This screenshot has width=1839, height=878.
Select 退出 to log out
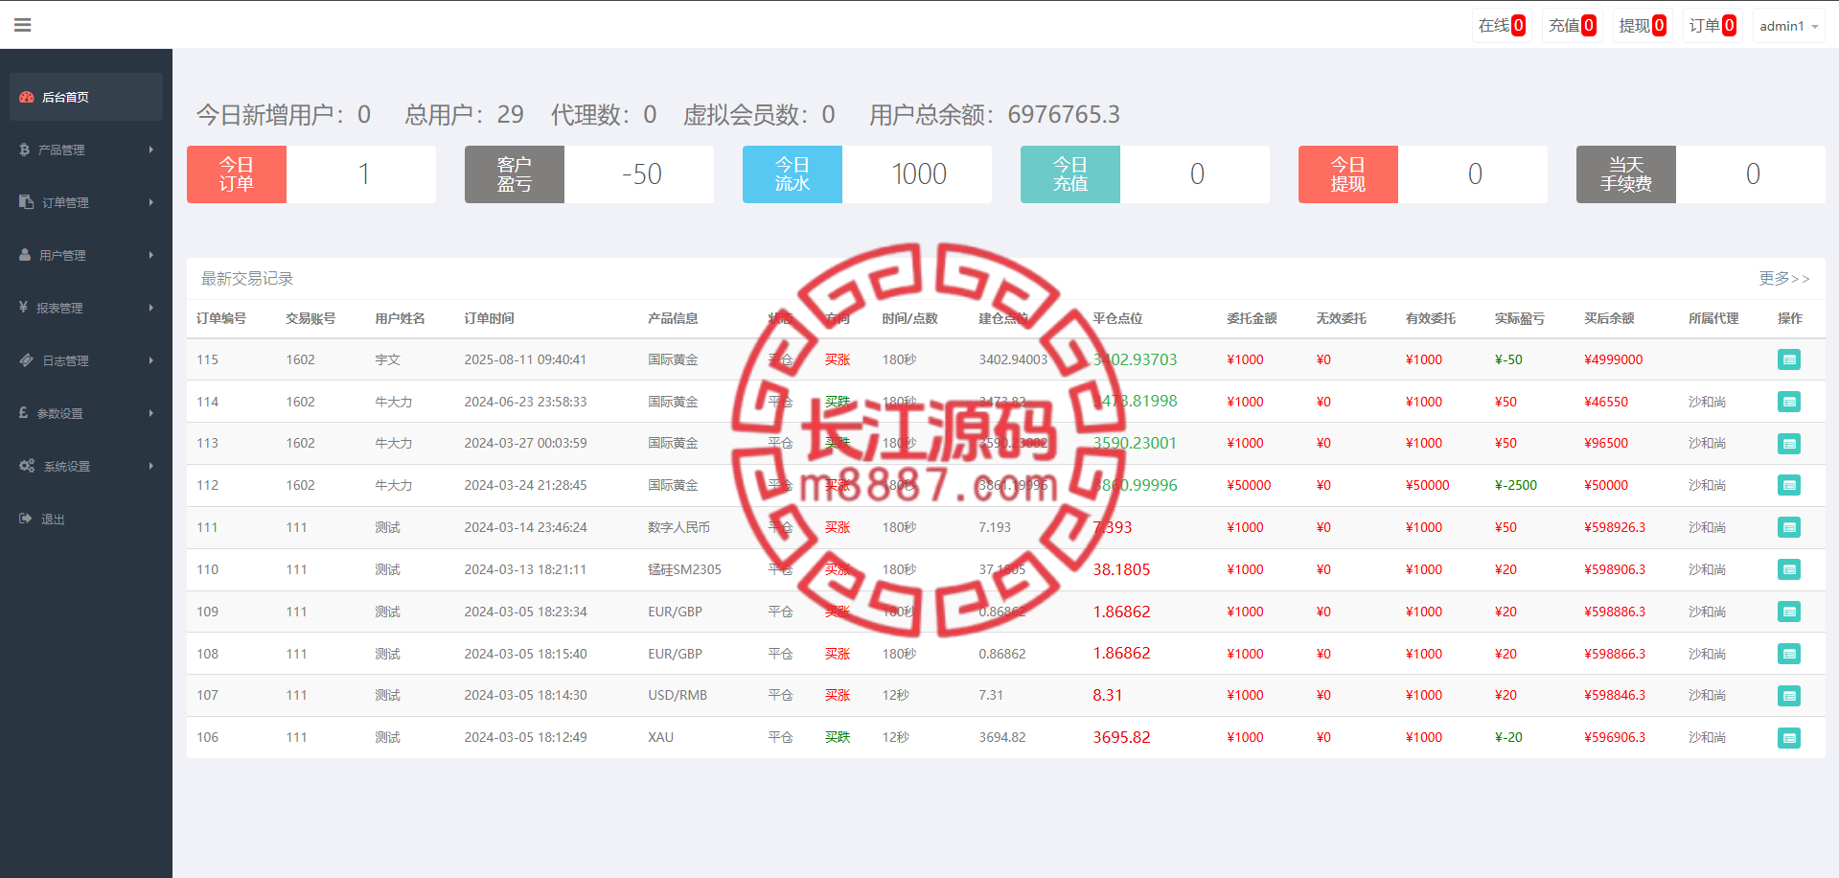point(86,519)
